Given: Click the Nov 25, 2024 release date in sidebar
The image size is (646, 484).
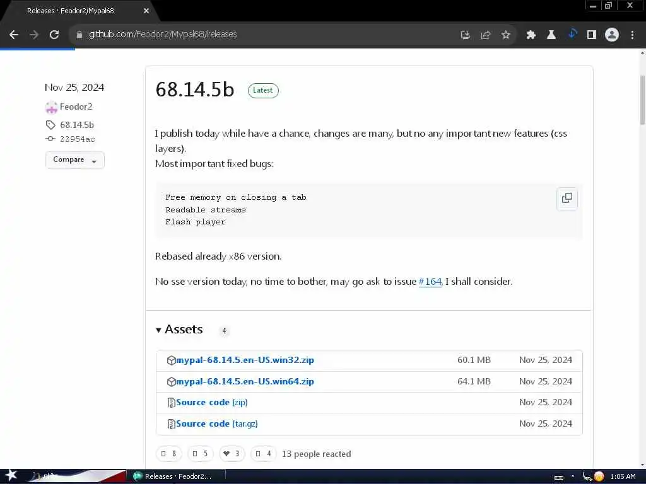Looking at the screenshot, I should 74,87.
